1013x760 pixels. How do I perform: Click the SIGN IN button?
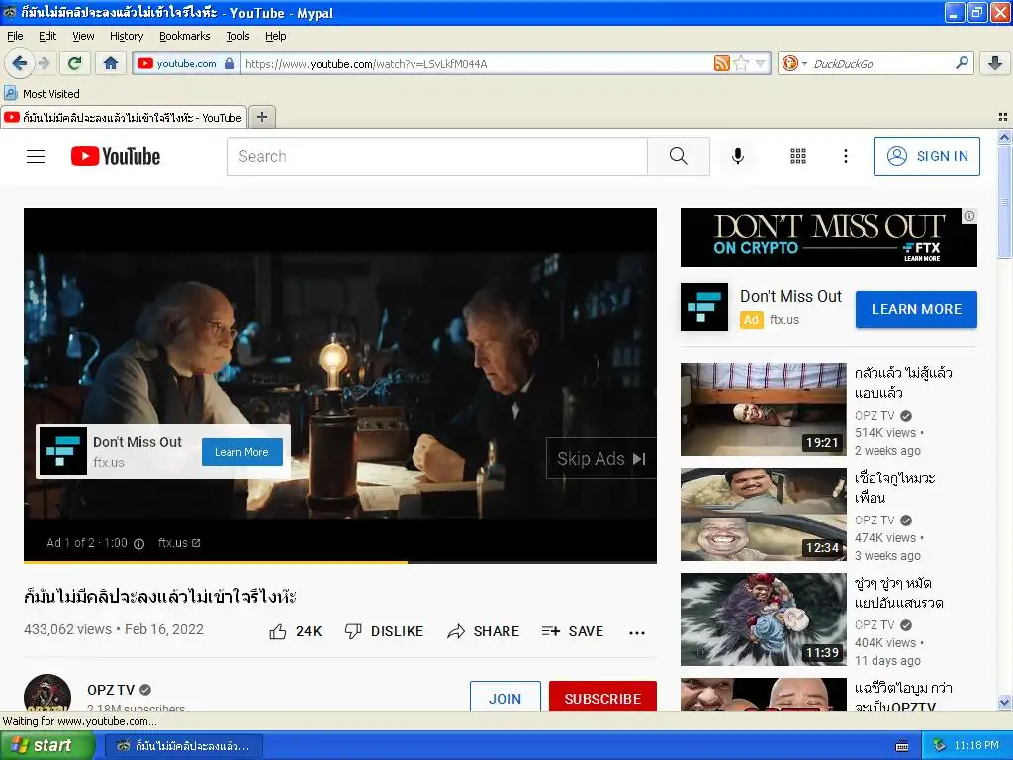(926, 156)
